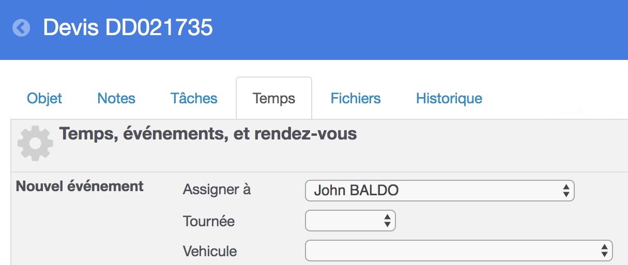Screen dimensions: 628x265
Task: View the Fichiers tab
Action: tap(356, 98)
